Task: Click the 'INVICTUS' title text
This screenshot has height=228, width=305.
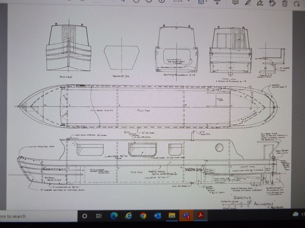Action: coord(242,197)
